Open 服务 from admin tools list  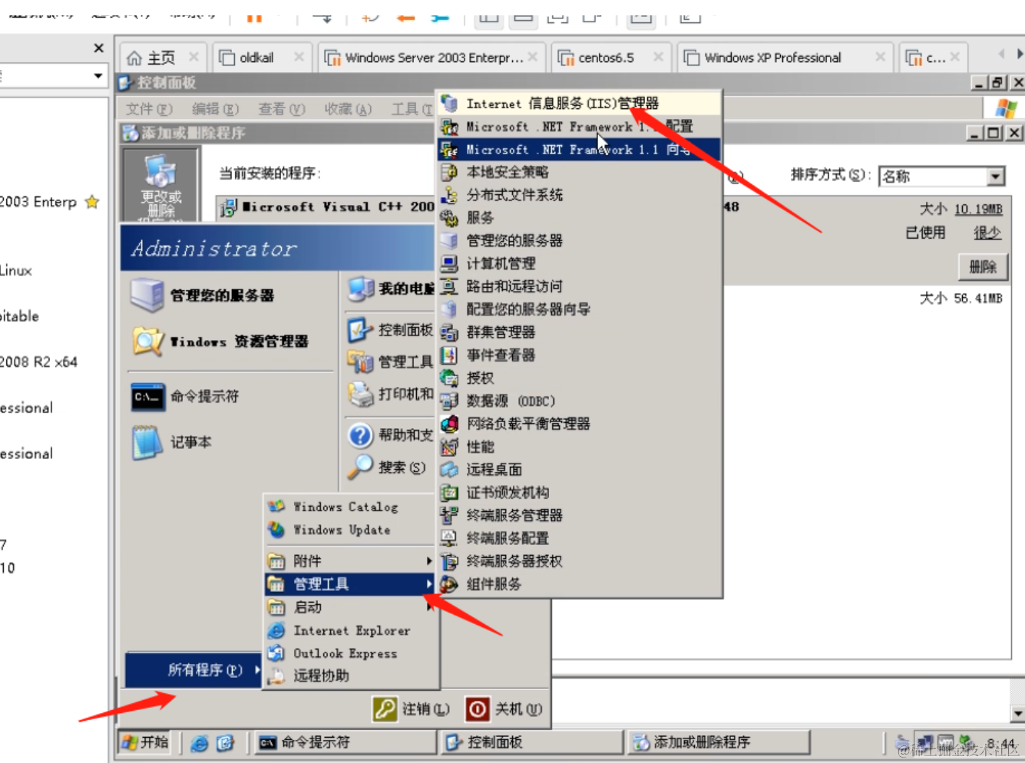(580, 218)
